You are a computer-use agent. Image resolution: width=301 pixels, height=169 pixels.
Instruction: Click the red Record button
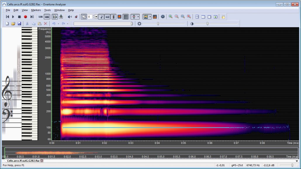coord(25,17)
